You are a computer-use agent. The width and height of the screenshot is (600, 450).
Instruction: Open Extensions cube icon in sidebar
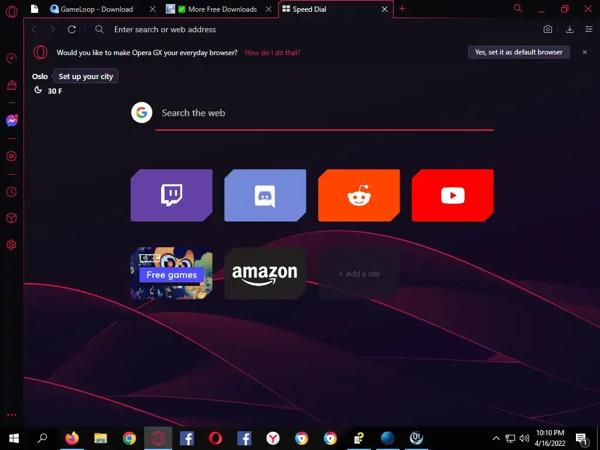[12, 218]
